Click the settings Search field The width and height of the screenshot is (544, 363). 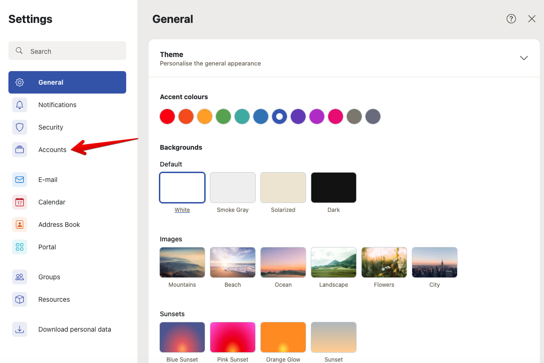(x=67, y=51)
